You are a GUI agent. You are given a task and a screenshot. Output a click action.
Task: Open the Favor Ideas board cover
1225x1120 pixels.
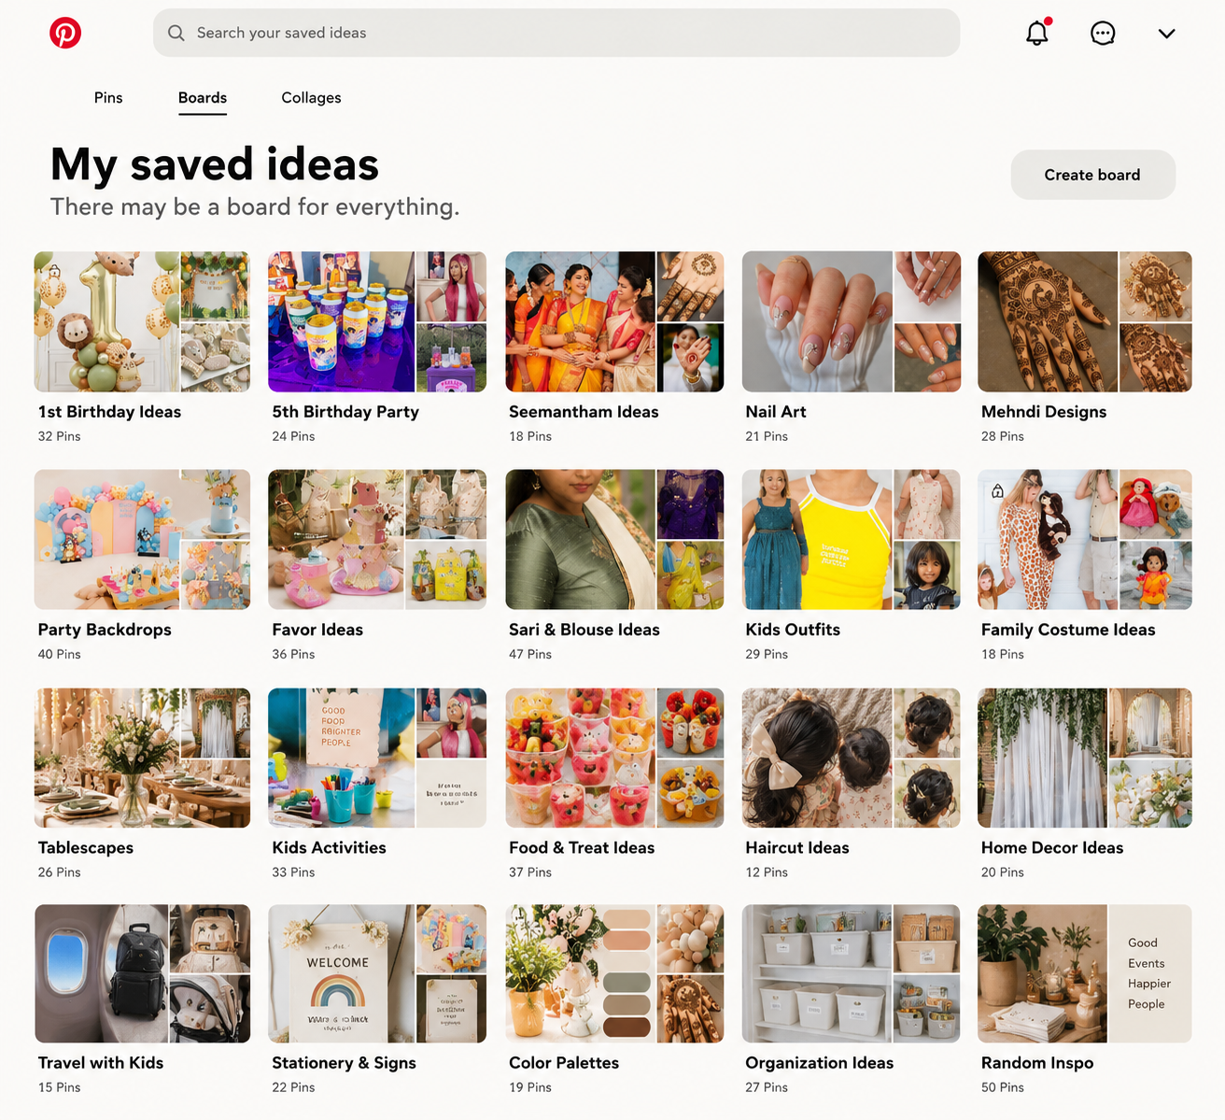pos(377,539)
